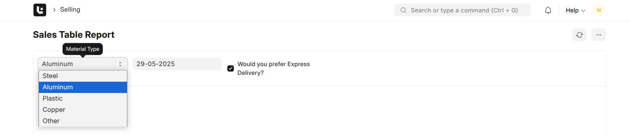630x134 pixels.
Task: Collapse the Material Type dropdown
Action: pyautogui.click(x=83, y=64)
